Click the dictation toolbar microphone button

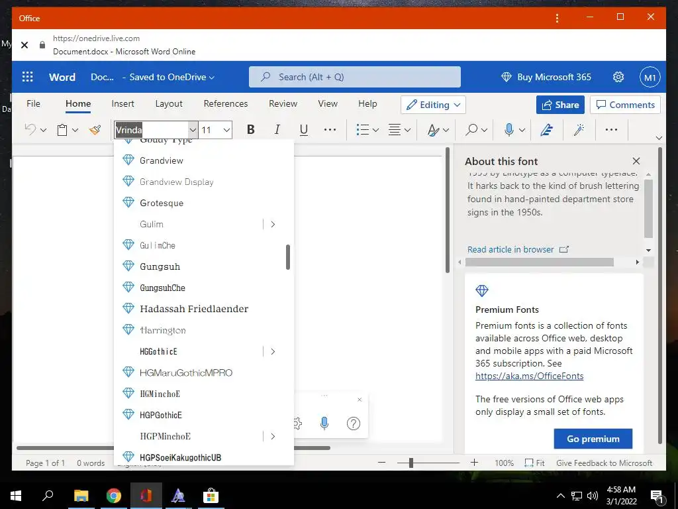tap(324, 423)
